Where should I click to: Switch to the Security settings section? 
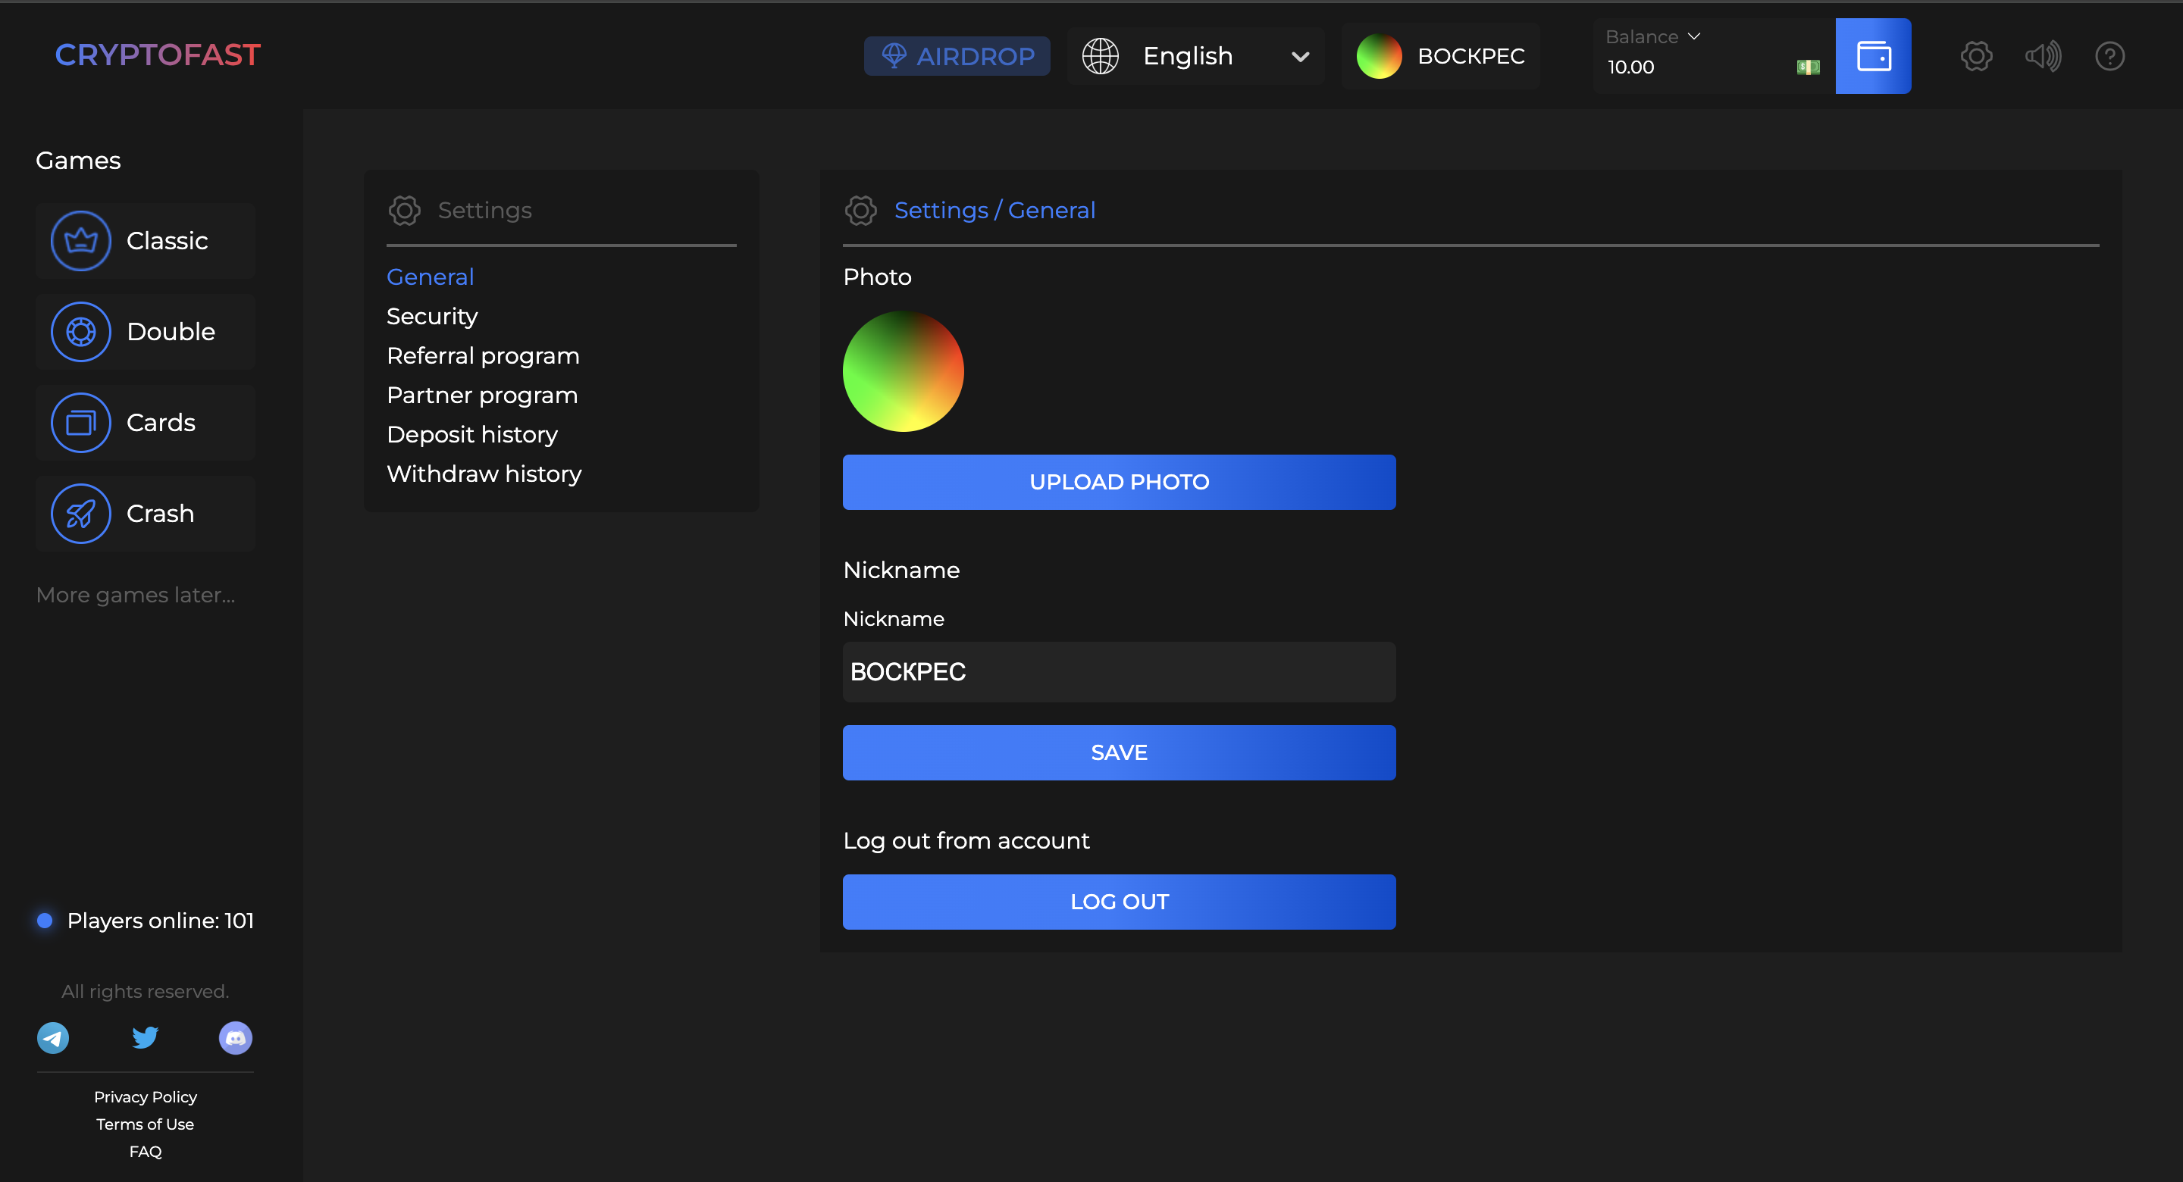(x=432, y=316)
